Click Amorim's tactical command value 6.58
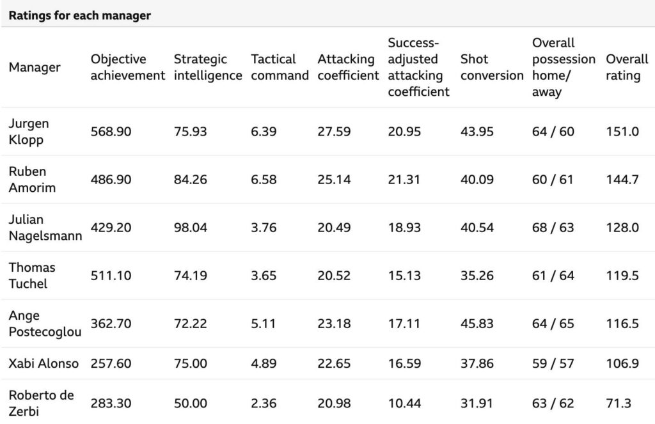The height and width of the screenshot is (424, 655). (x=264, y=180)
